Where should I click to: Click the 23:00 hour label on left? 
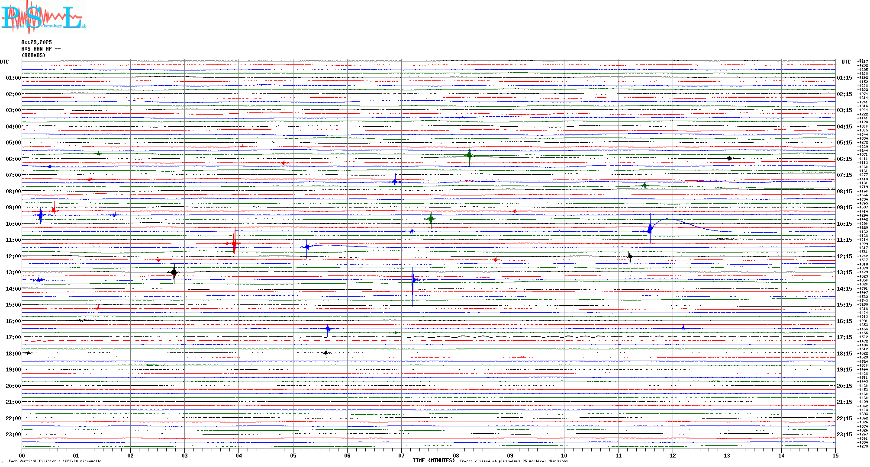point(13,435)
